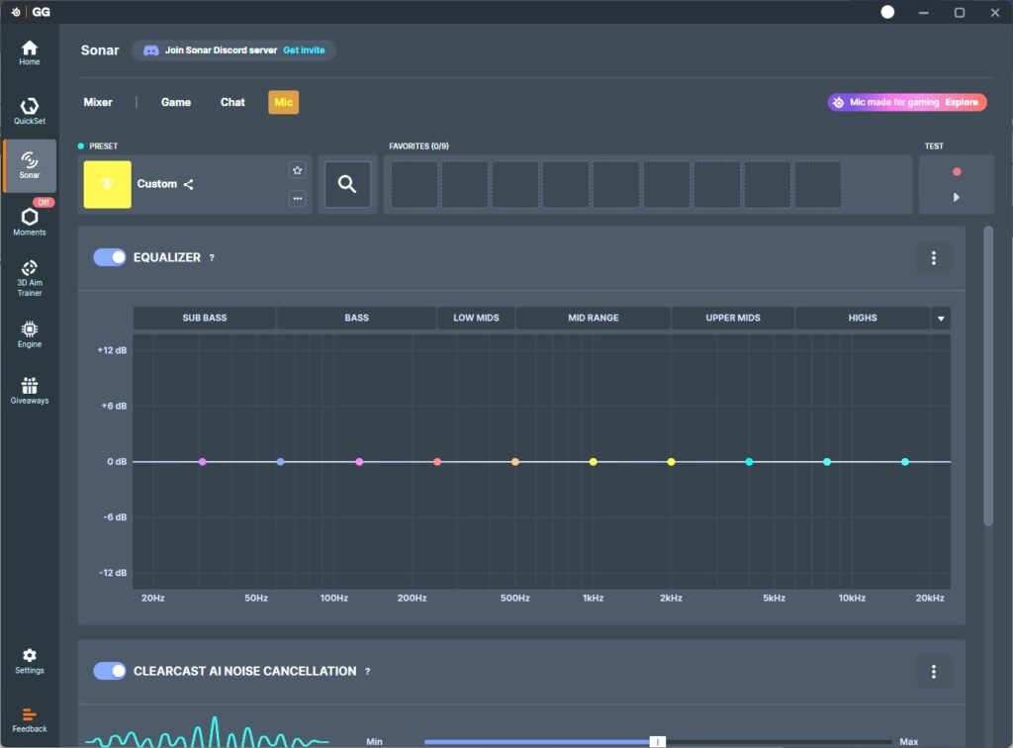Select the Mic tab
Image resolution: width=1013 pixels, height=748 pixels.
pyautogui.click(x=284, y=102)
